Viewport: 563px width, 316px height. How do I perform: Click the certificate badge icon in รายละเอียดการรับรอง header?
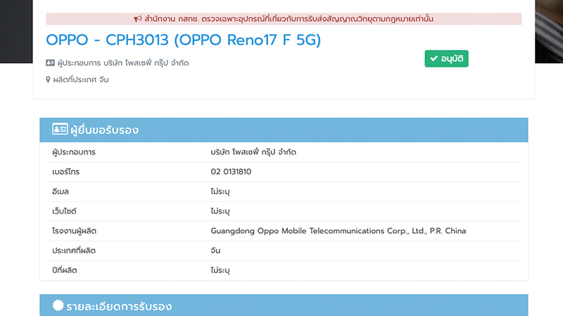coord(58,305)
